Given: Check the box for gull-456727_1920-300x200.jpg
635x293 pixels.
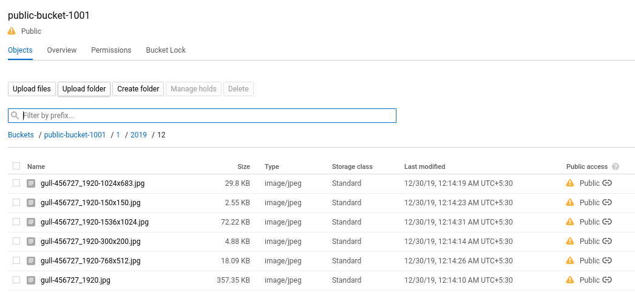Looking at the screenshot, I should (16, 241).
